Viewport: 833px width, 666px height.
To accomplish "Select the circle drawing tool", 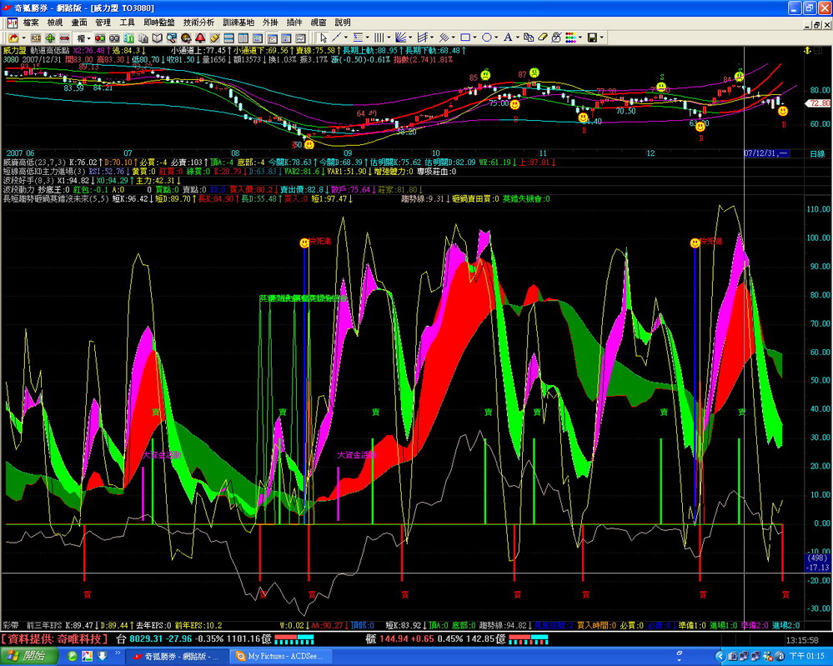I will 487,38.
